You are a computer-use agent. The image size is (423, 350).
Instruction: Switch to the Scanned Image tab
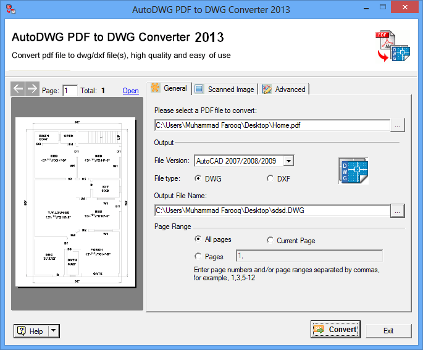pyautogui.click(x=225, y=90)
